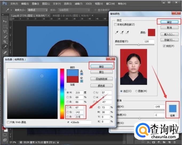182x145 pixels.
Task: Select the L: lightness radio button
Action: pyautogui.click(x=94, y=92)
